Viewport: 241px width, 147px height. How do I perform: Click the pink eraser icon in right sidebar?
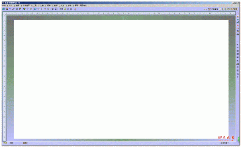point(238,28)
